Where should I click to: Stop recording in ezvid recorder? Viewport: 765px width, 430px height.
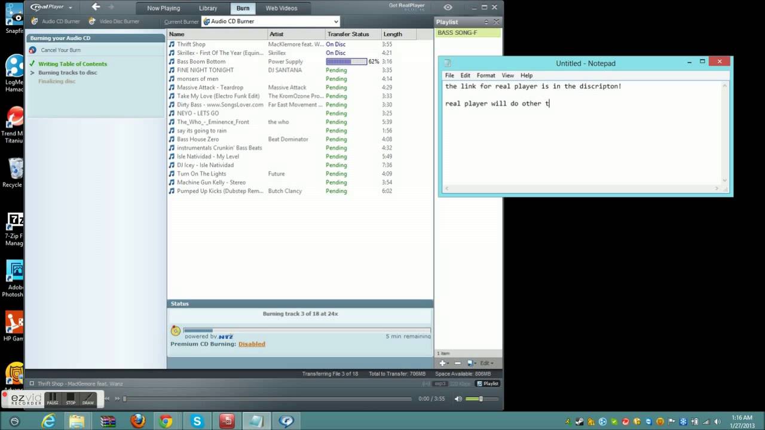click(x=71, y=399)
